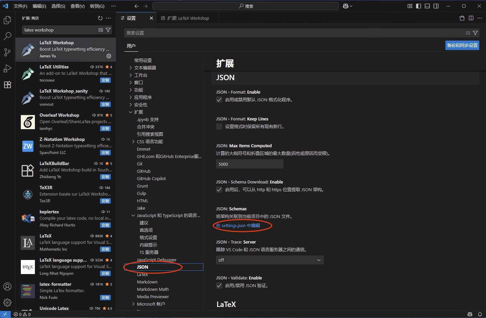Open the Search view in activity bar

click(x=7, y=36)
